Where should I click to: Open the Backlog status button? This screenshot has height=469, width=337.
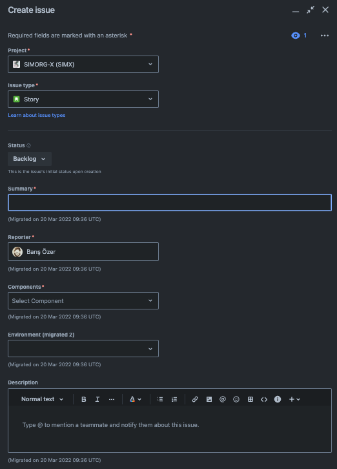click(30, 159)
